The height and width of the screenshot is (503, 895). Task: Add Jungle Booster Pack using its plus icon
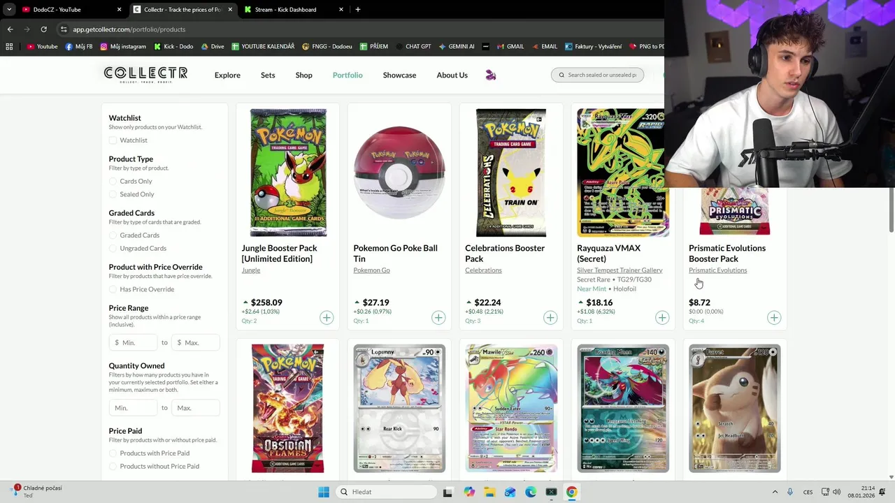pos(327,318)
